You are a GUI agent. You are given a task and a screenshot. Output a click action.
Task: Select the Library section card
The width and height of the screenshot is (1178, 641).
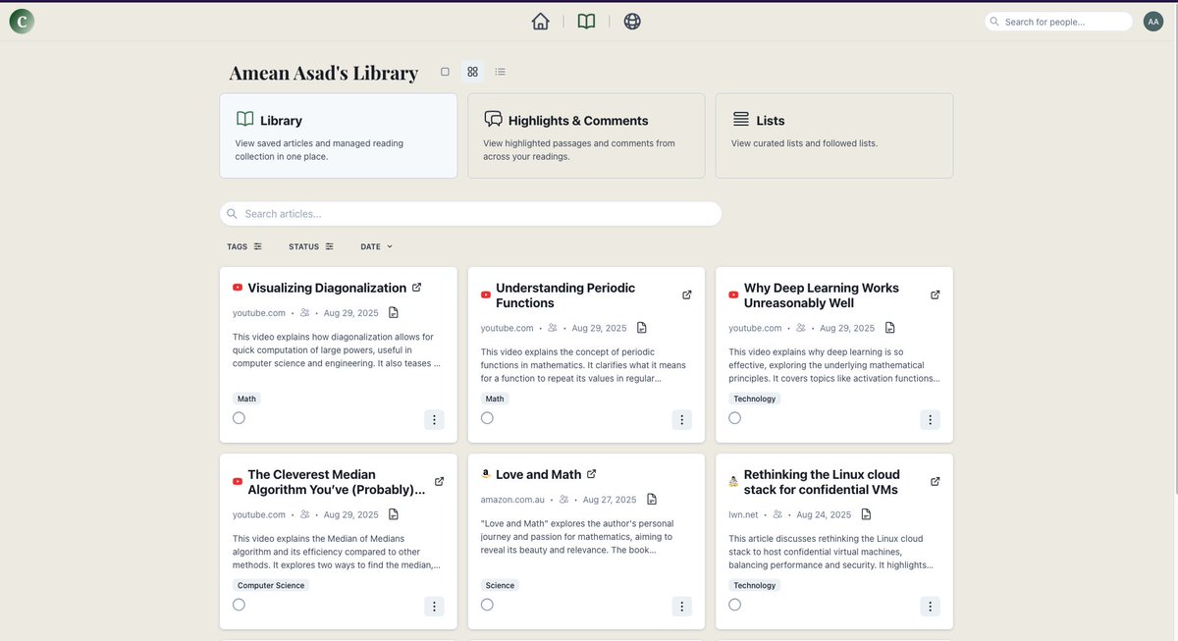339,135
